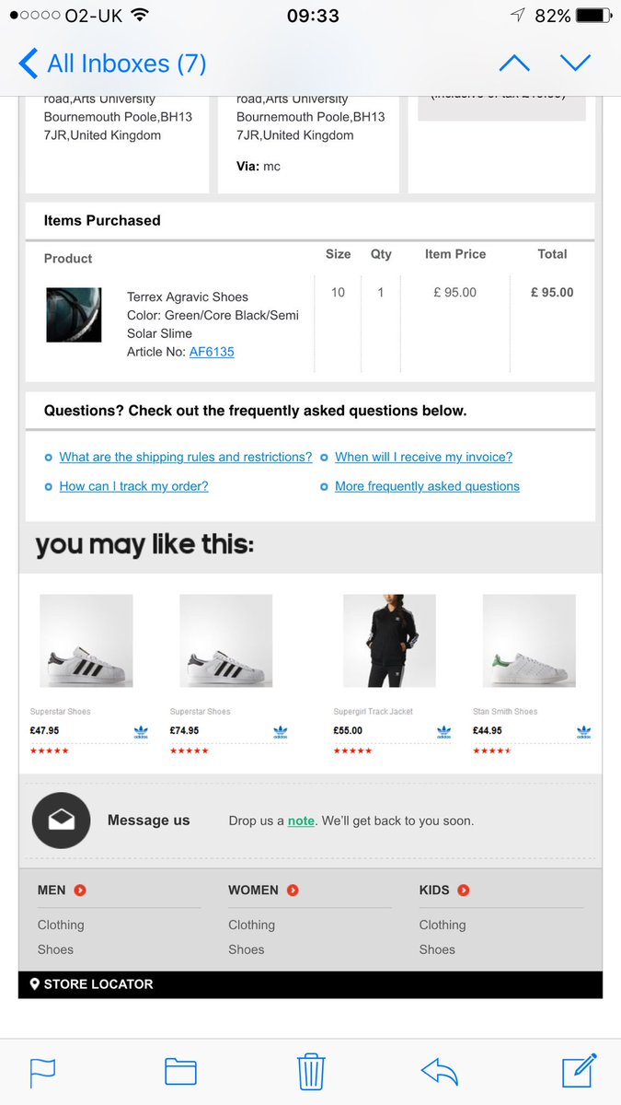The width and height of the screenshot is (621, 1105).
Task: Click the red arrow next to MEN
Action: click(x=80, y=890)
